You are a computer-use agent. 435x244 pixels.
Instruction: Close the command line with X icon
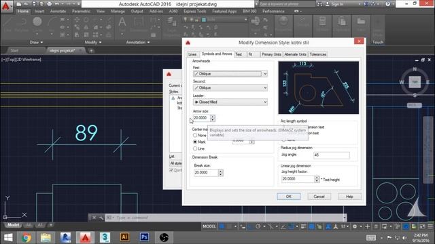pos(94,218)
